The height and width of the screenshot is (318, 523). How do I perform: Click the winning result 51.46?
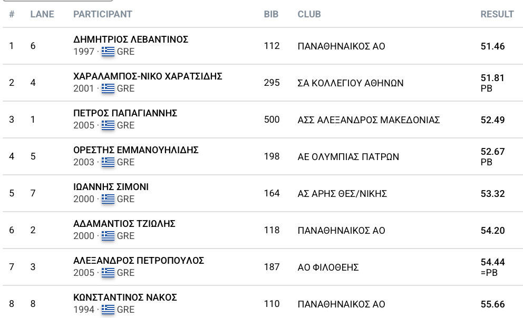pyautogui.click(x=492, y=46)
